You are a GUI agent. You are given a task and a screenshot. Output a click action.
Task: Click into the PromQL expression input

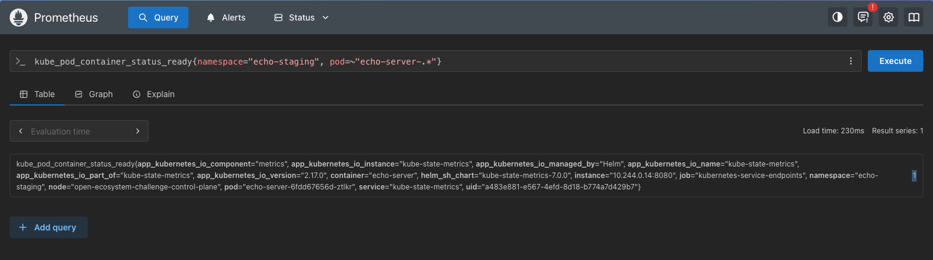pyautogui.click(x=435, y=61)
